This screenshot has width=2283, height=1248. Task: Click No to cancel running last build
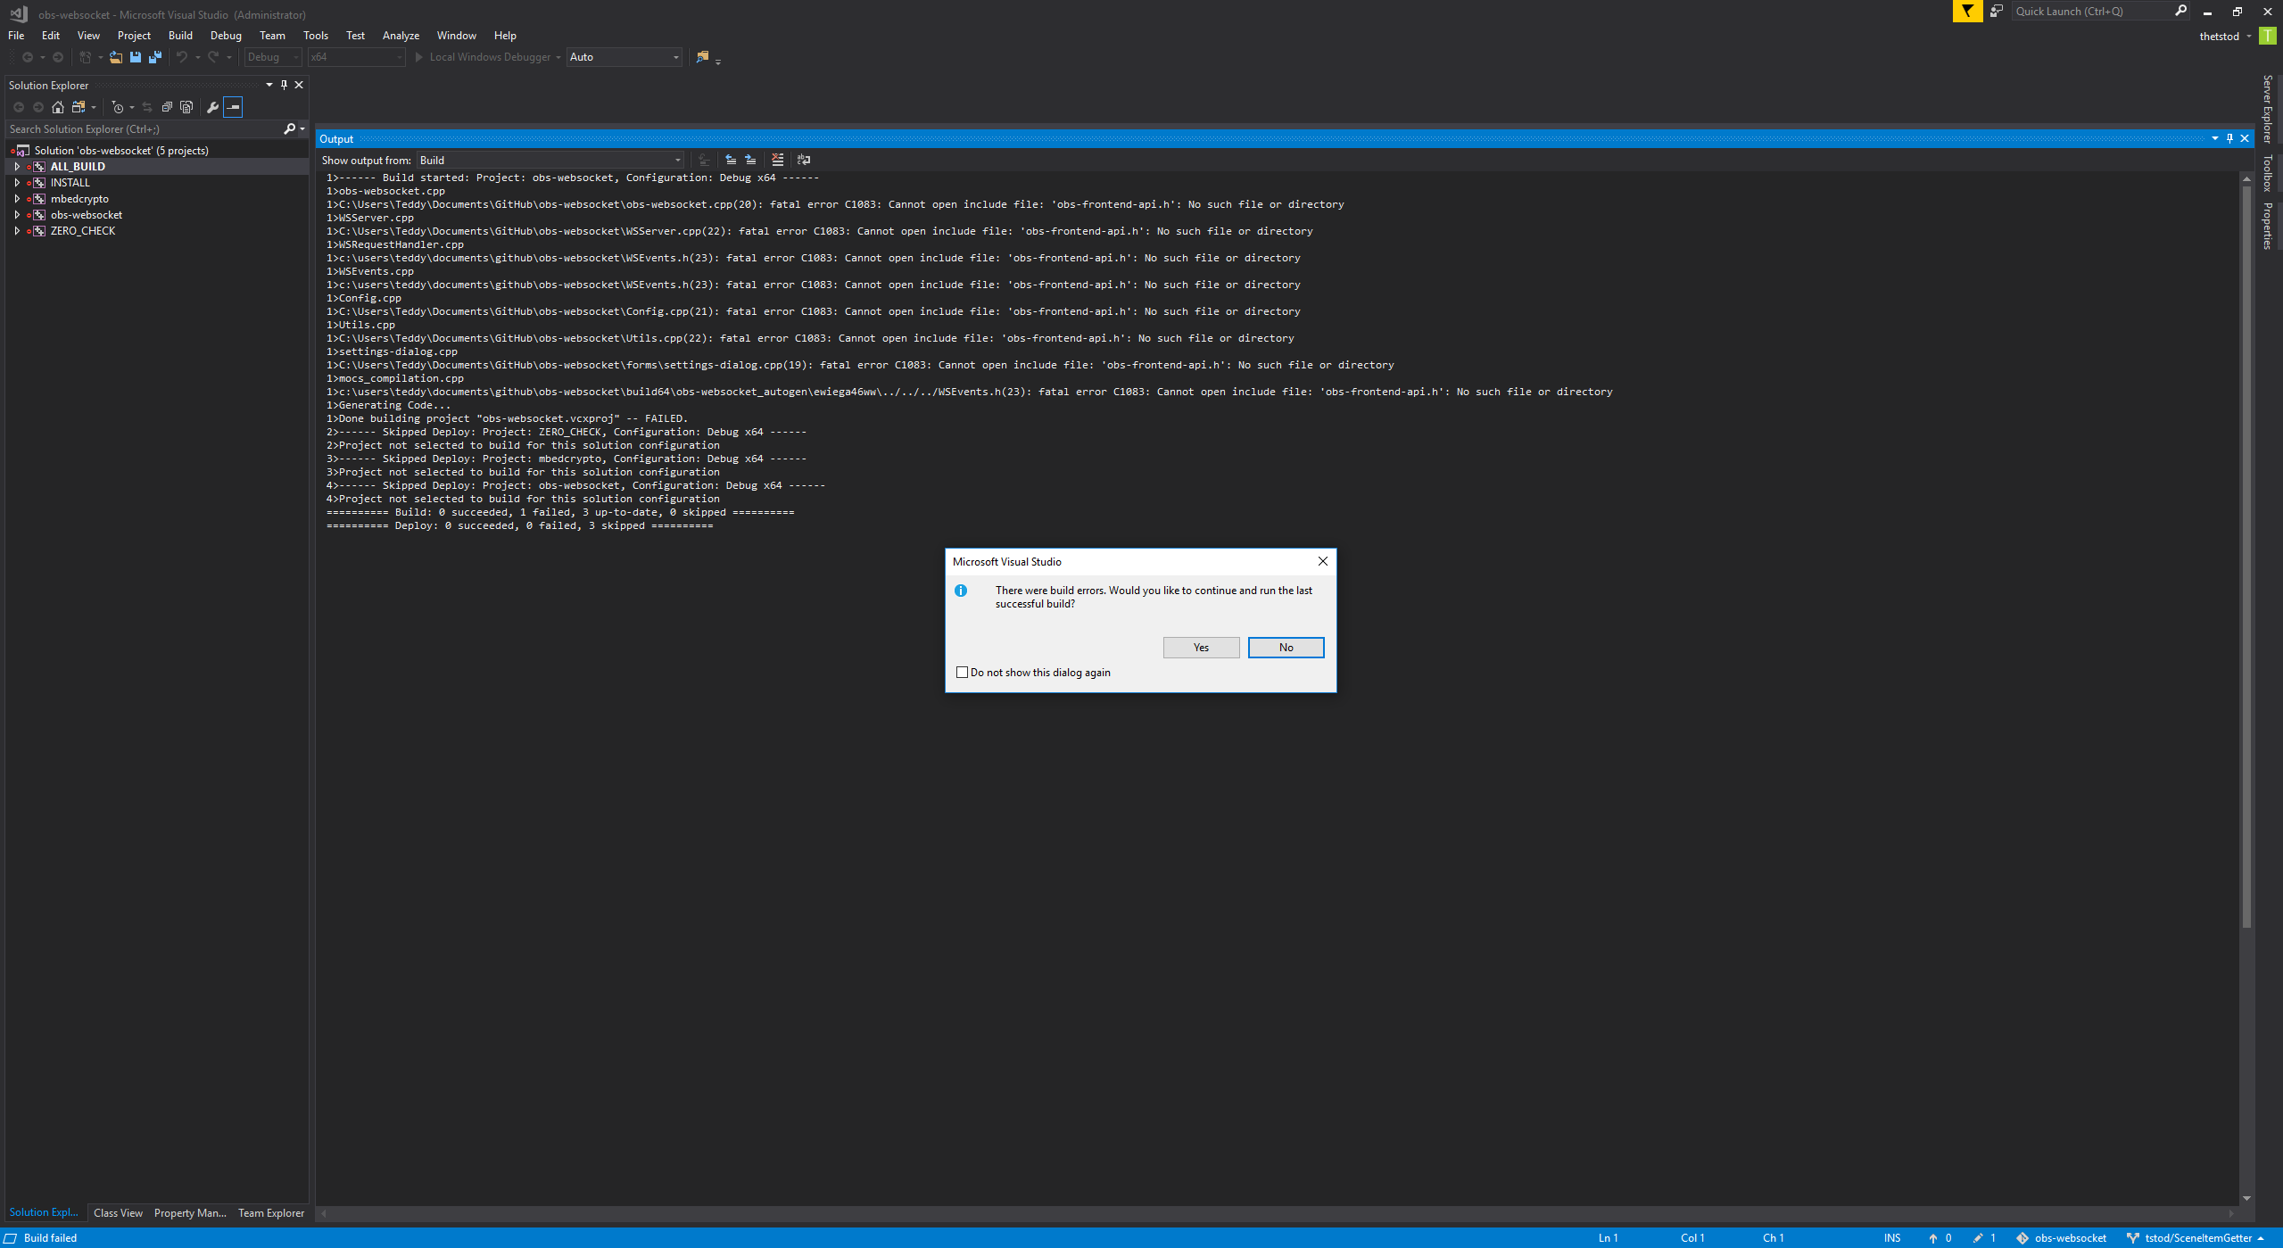coord(1285,647)
